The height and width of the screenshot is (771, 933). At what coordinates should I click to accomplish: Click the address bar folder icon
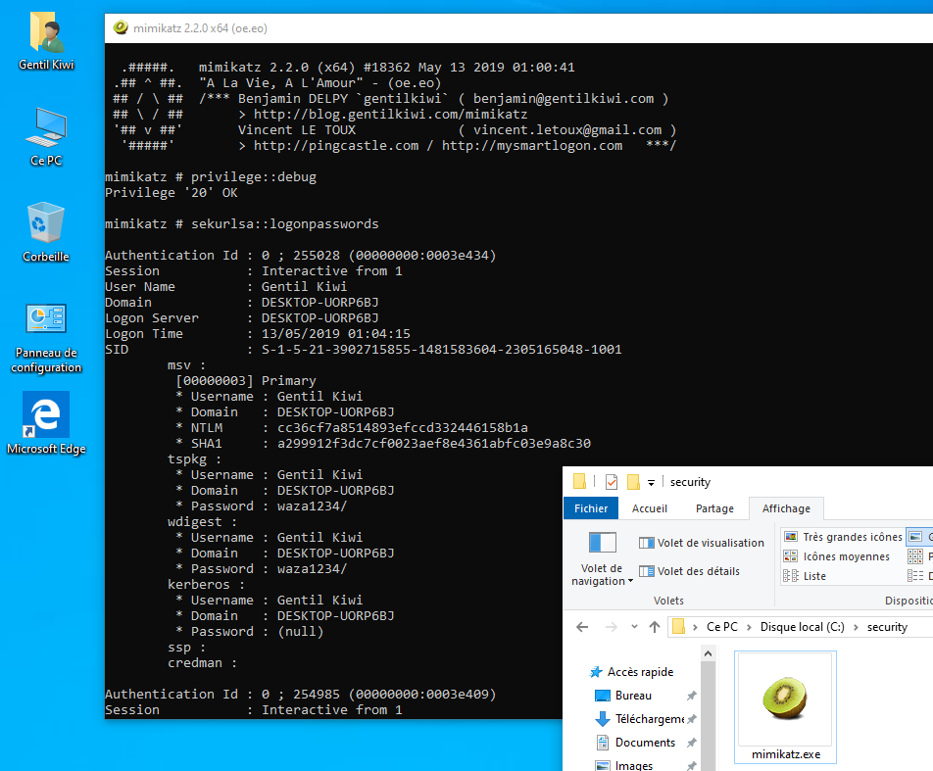click(x=678, y=626)
